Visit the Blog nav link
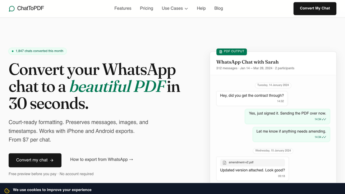 pos(218,8)
